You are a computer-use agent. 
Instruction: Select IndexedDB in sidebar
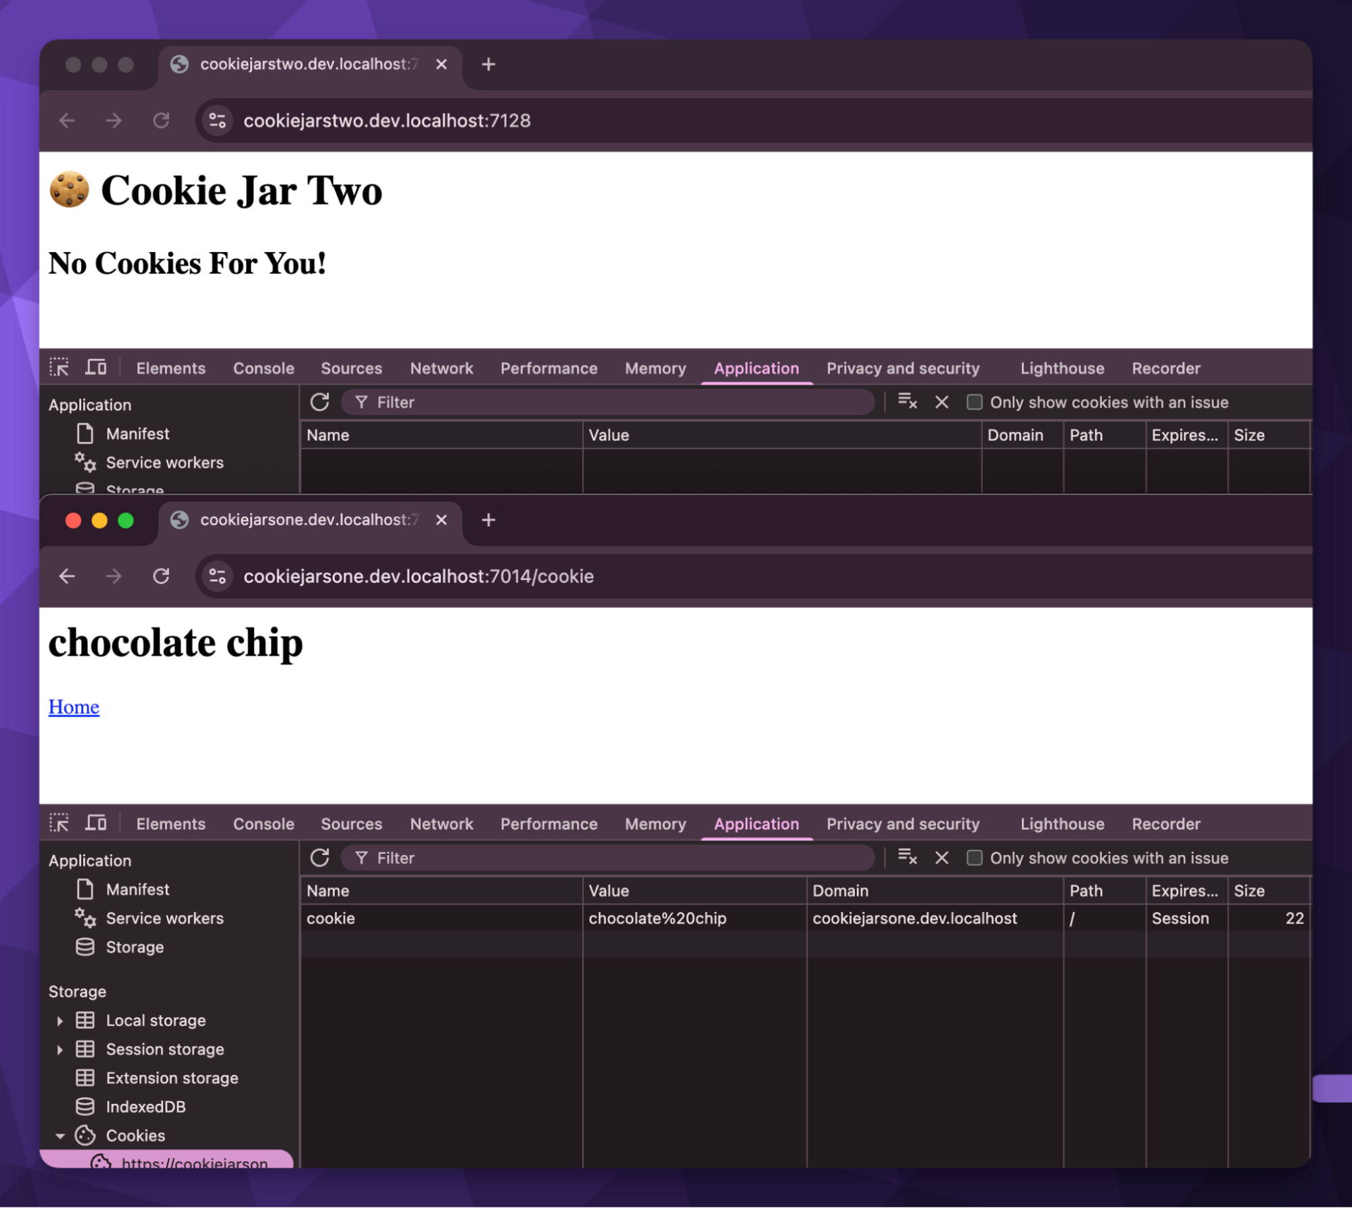145,1107
